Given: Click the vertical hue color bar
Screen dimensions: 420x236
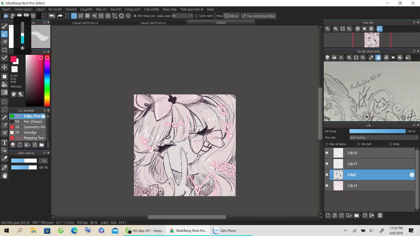Looking at the screenshot, I should click(x=47, y=81).
